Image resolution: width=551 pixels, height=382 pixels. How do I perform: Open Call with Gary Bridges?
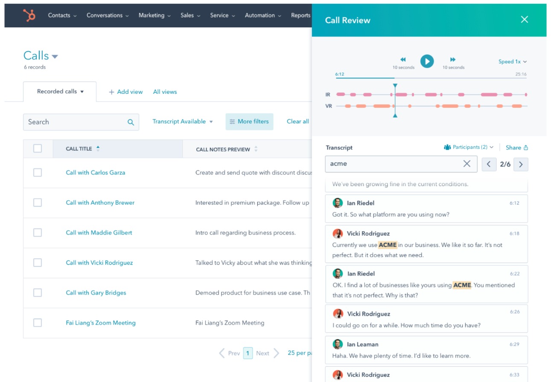point(96,293)
